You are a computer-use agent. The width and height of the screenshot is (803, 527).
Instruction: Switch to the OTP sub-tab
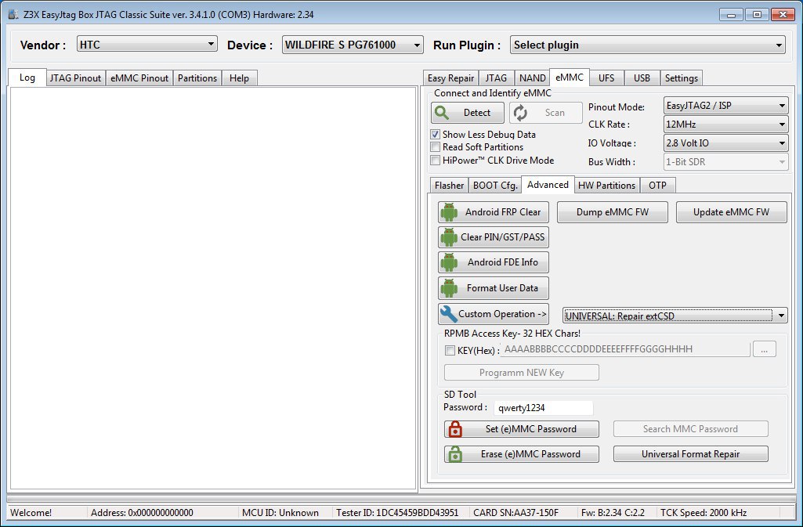point(657,186)
